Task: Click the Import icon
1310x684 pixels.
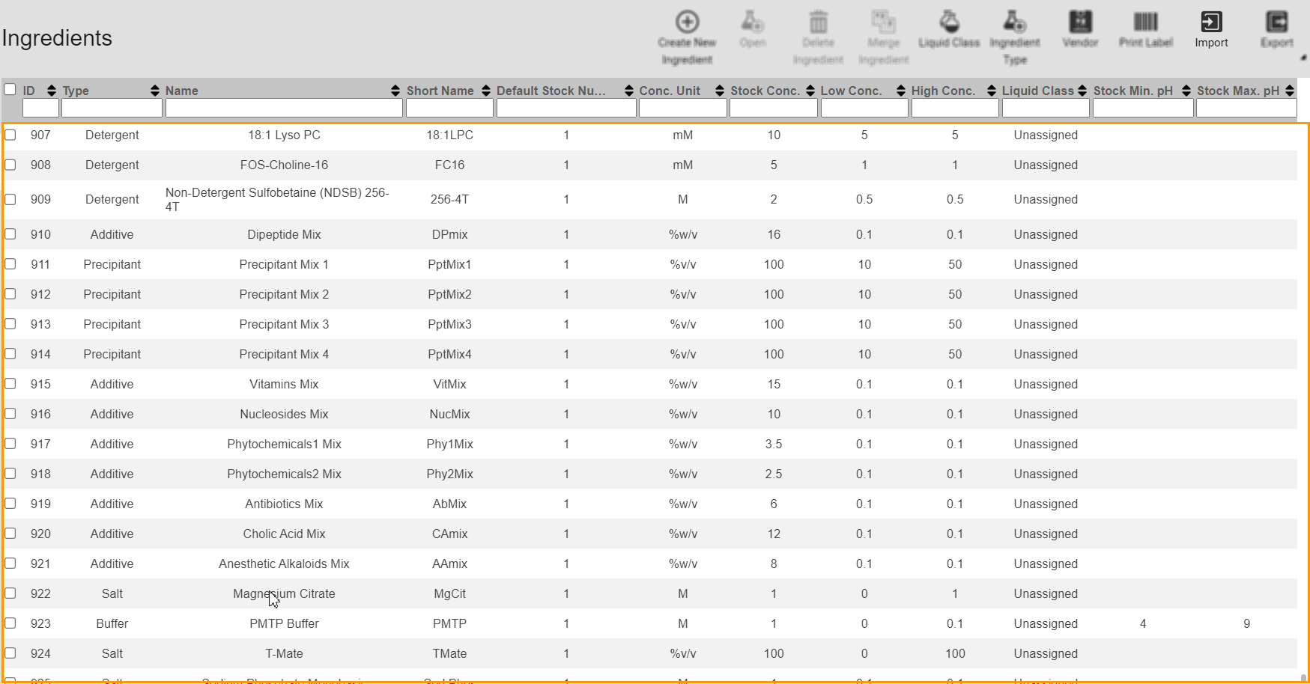Action: point(1211,22)
